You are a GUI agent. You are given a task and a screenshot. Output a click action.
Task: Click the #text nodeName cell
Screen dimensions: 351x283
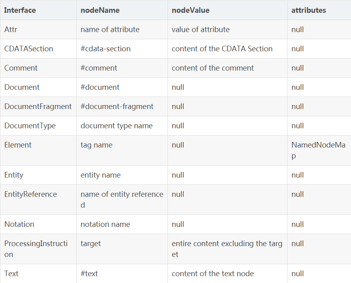coord(122,273)
